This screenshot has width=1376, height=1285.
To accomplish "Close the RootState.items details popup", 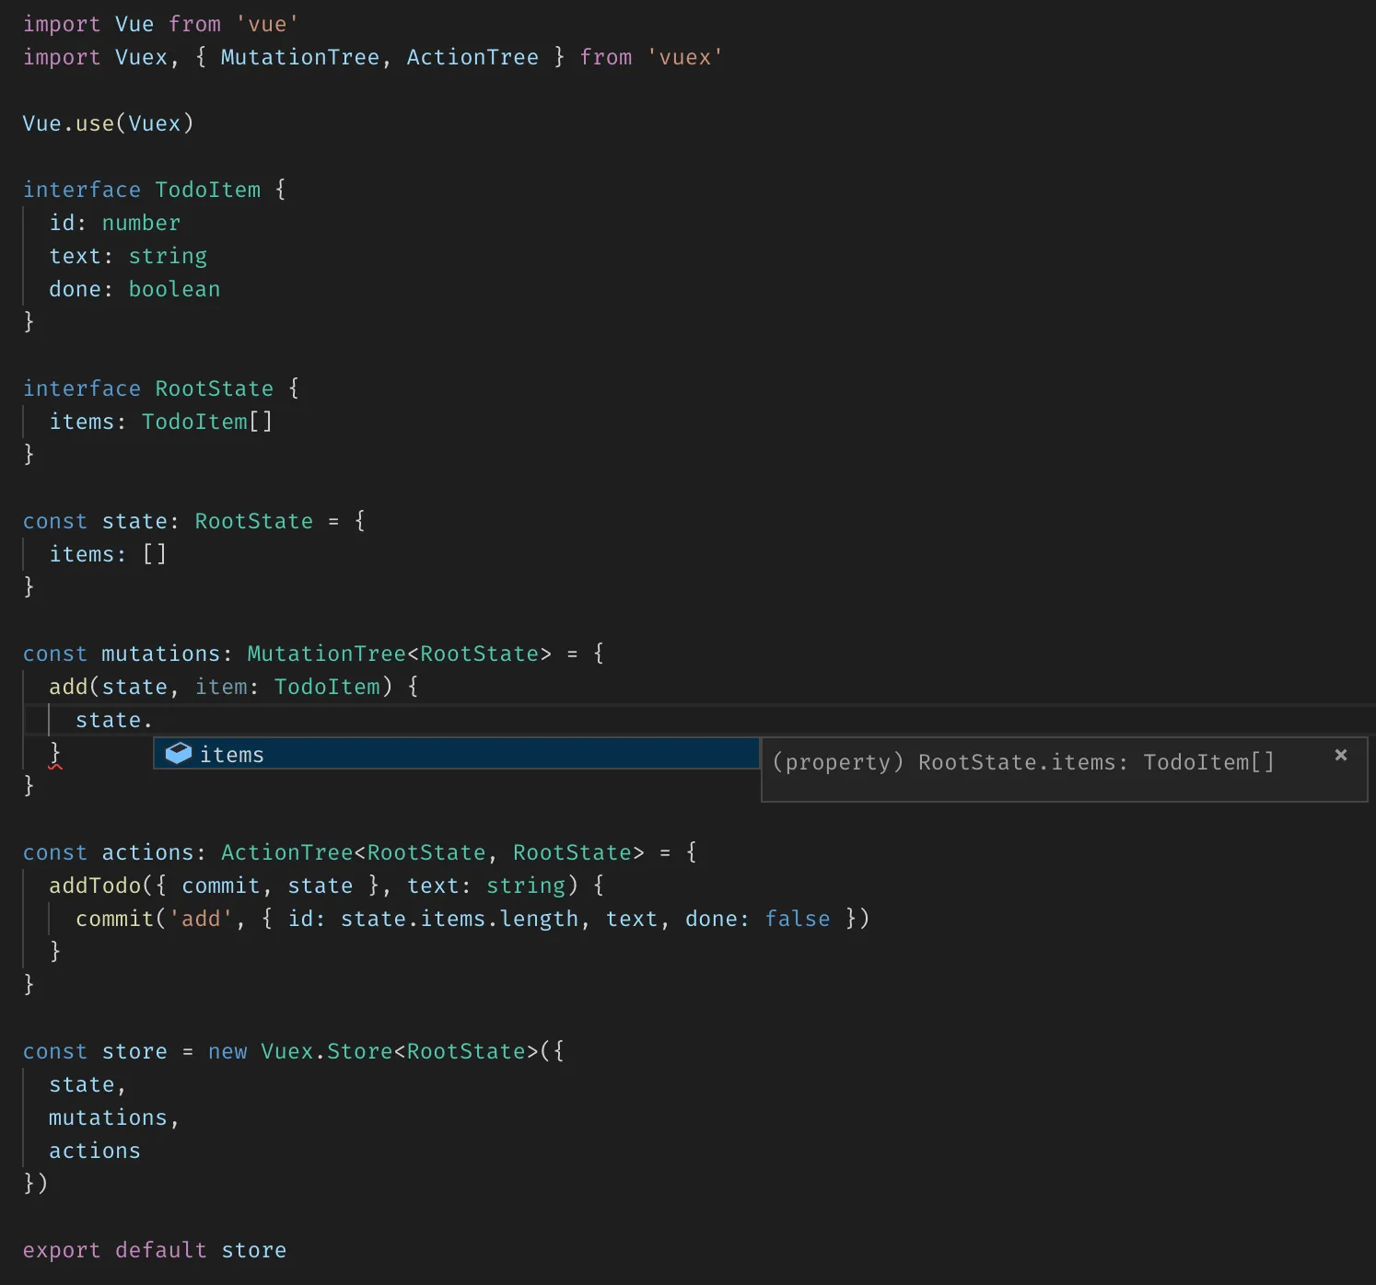I will click(x=1340, y=755).
